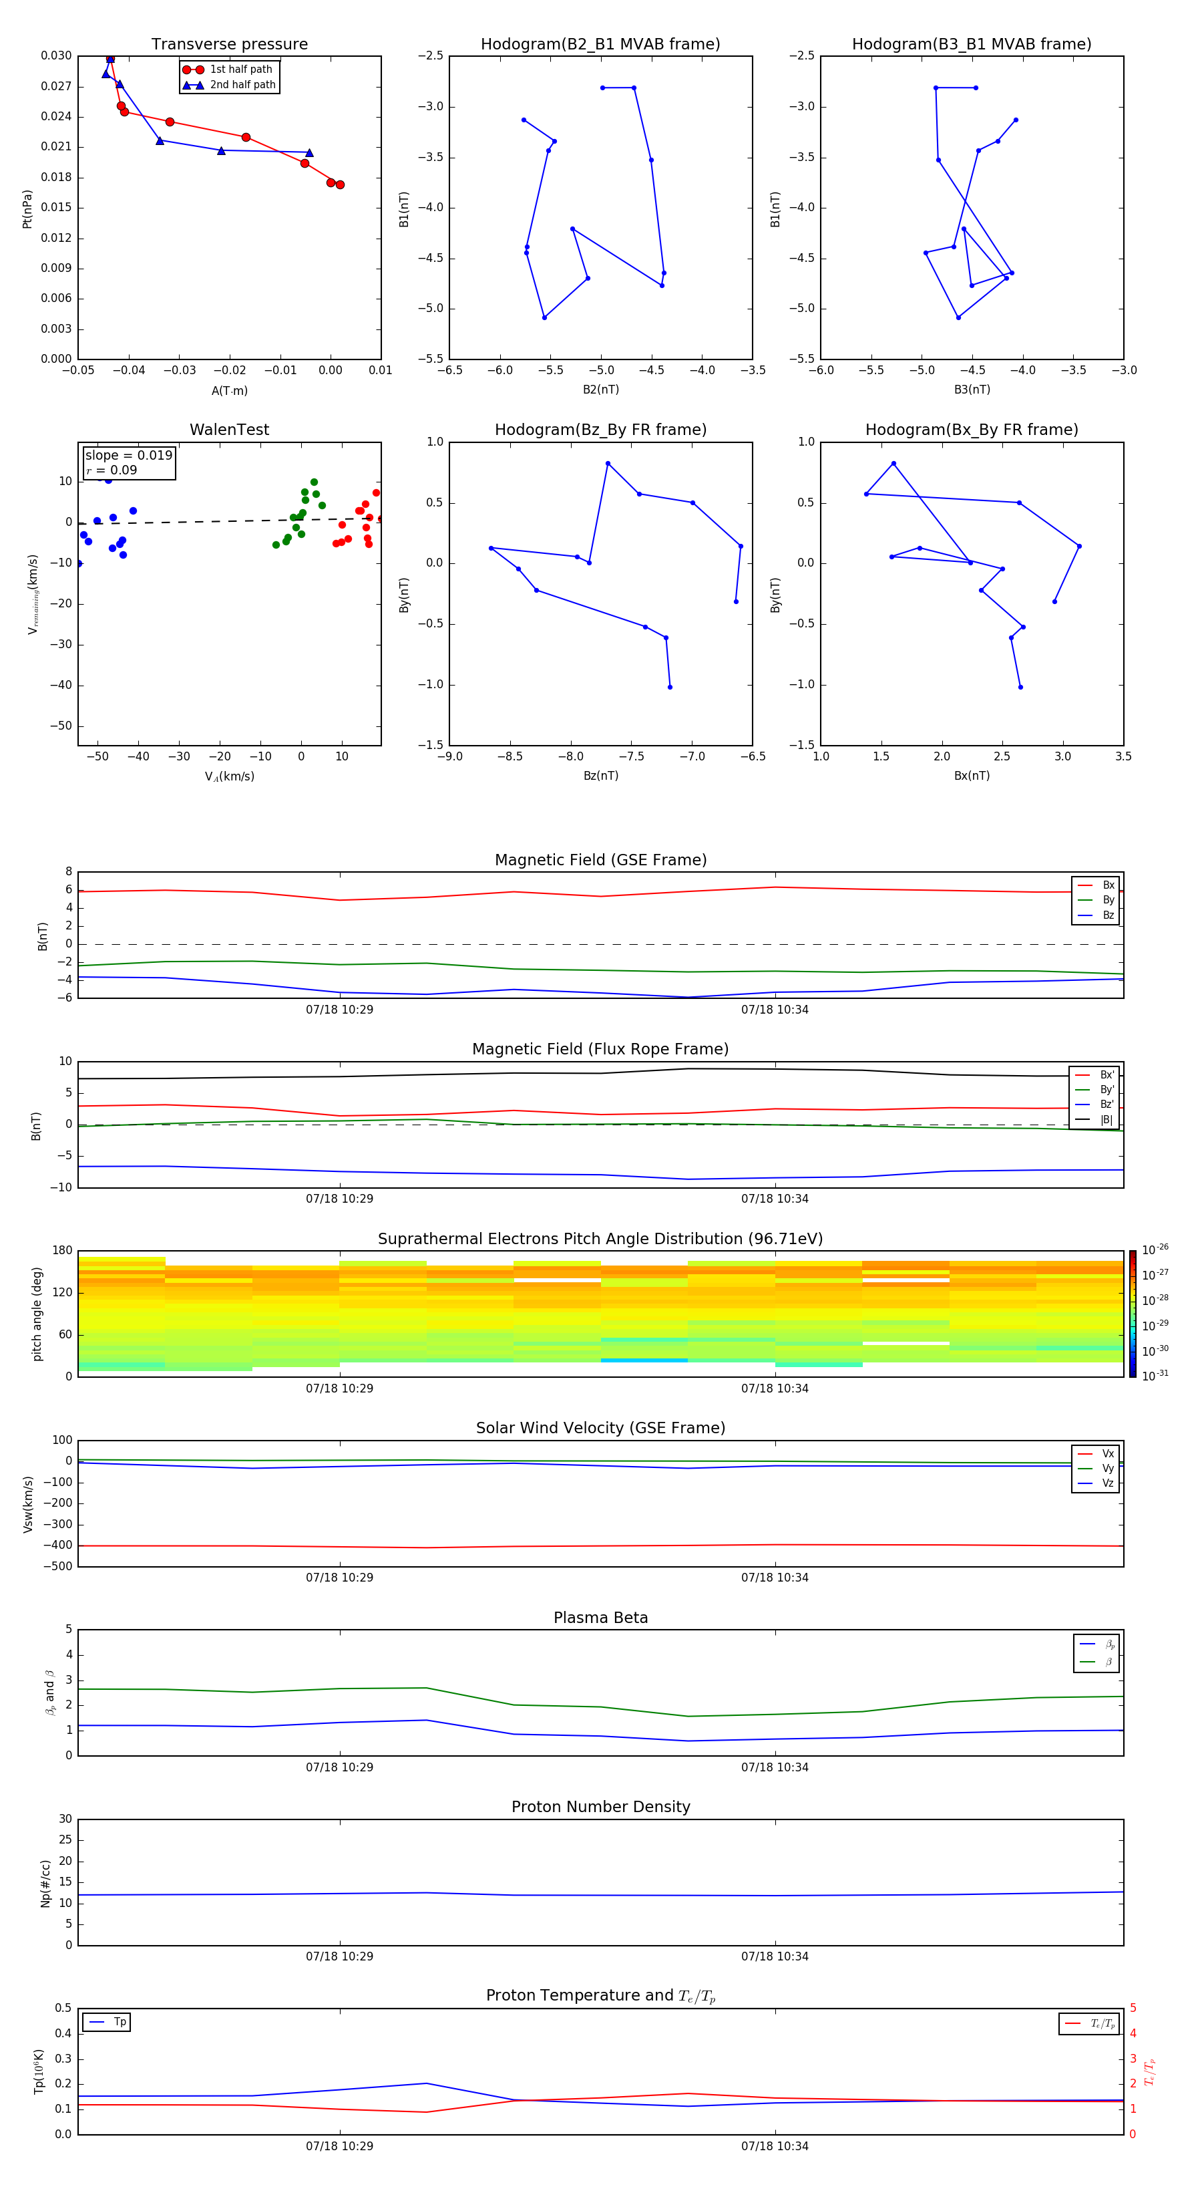
Task: Click the 'Proton Number Density' title
Action: tap(600, 1807)
